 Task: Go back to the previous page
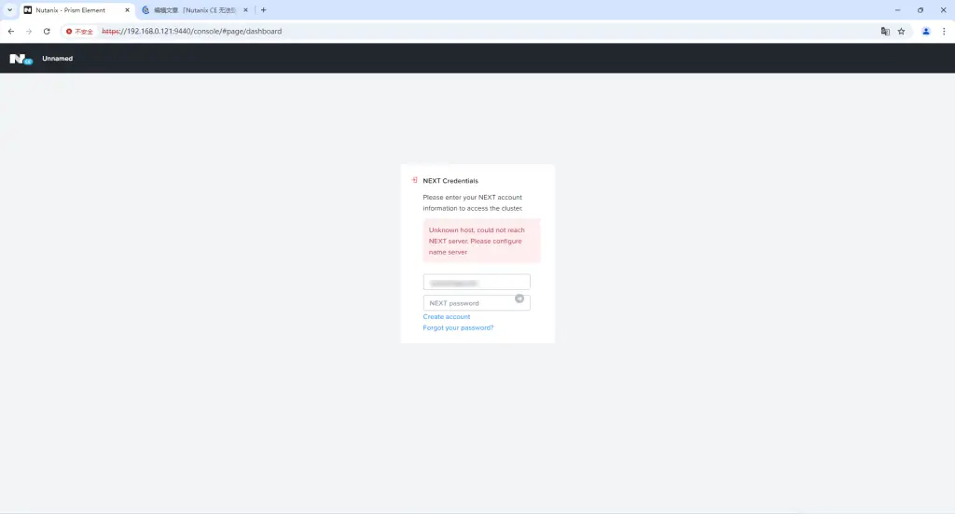tap(11, 31)
